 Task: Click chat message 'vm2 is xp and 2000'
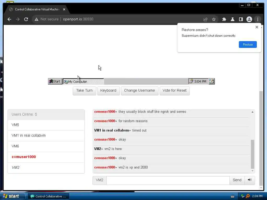click(133, 167)
